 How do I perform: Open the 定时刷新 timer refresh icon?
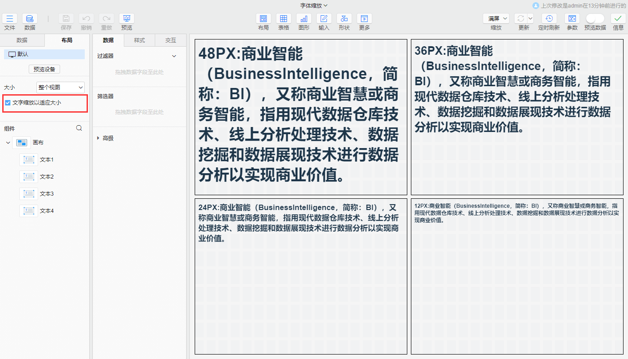pos(549,18)
